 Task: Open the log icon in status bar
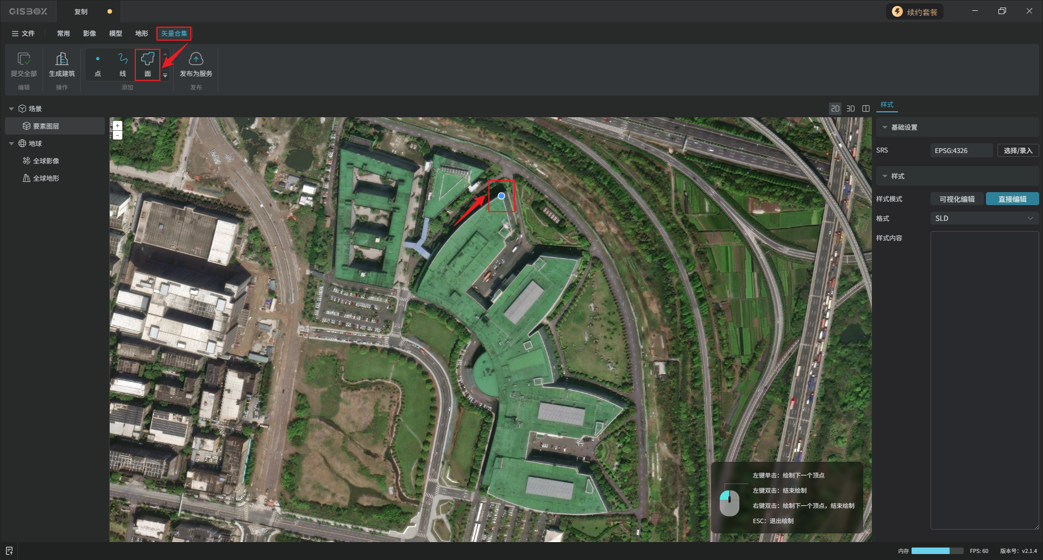(x=9, y=551)
